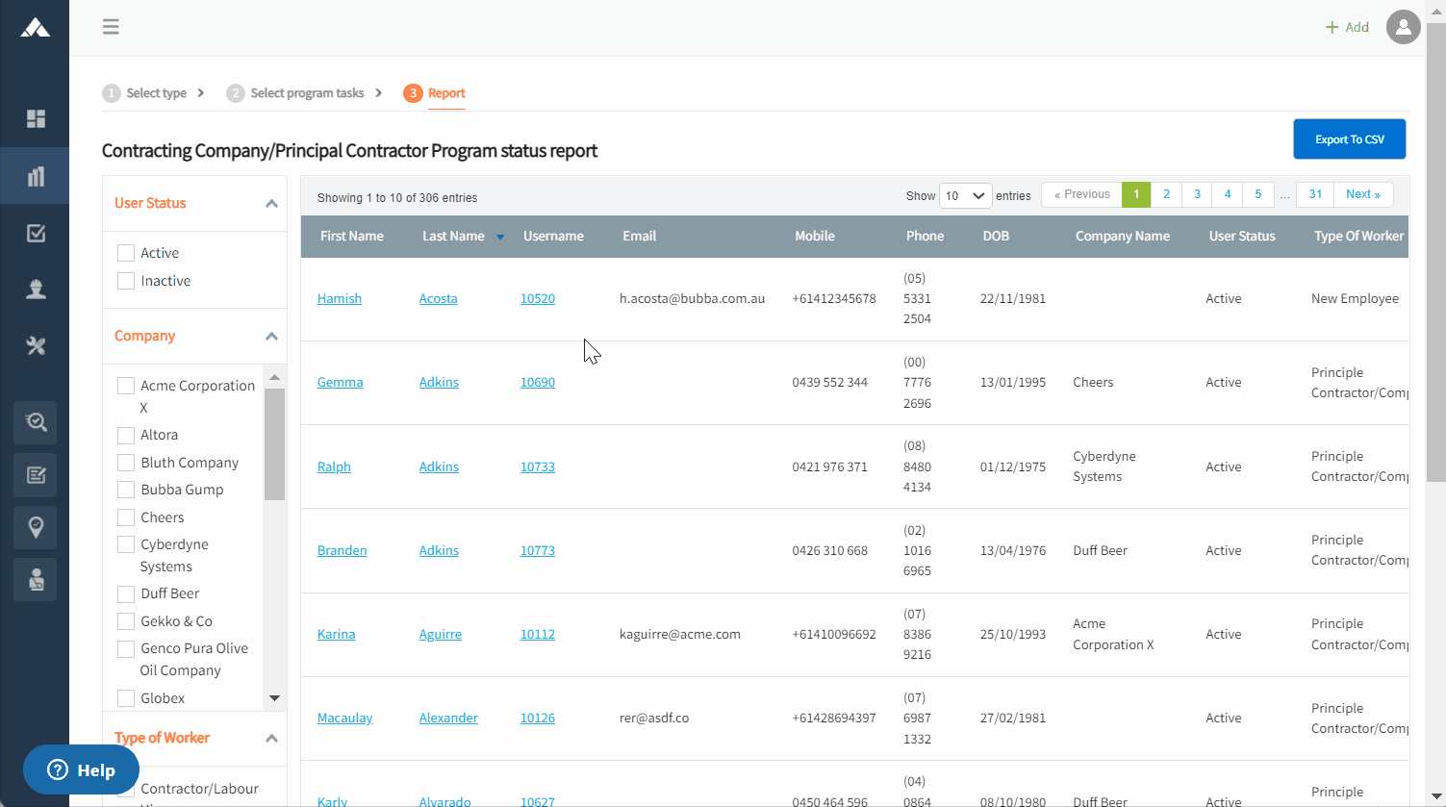The height and width of the screenshot is (807, 1446).
Task: Open the checkbox tasks icon in sidebar
Action: [36, 234]
